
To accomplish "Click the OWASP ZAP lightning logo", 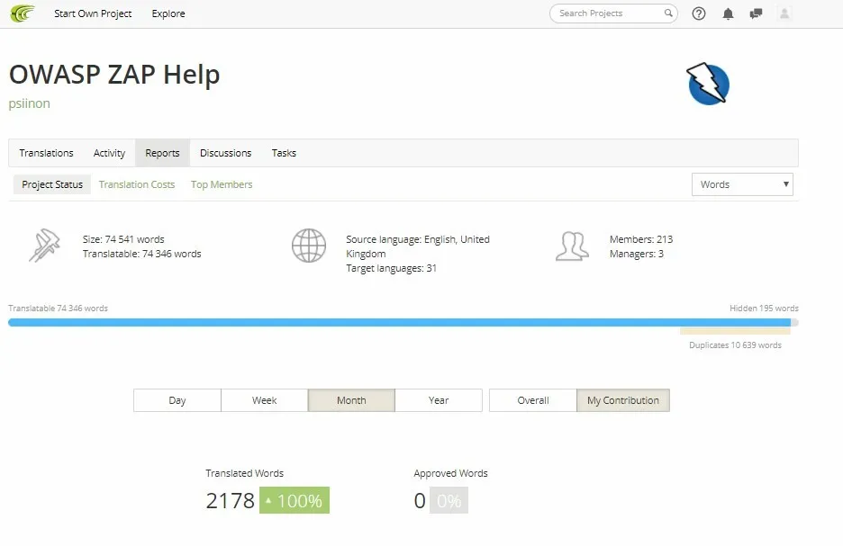I will point(708,84).
